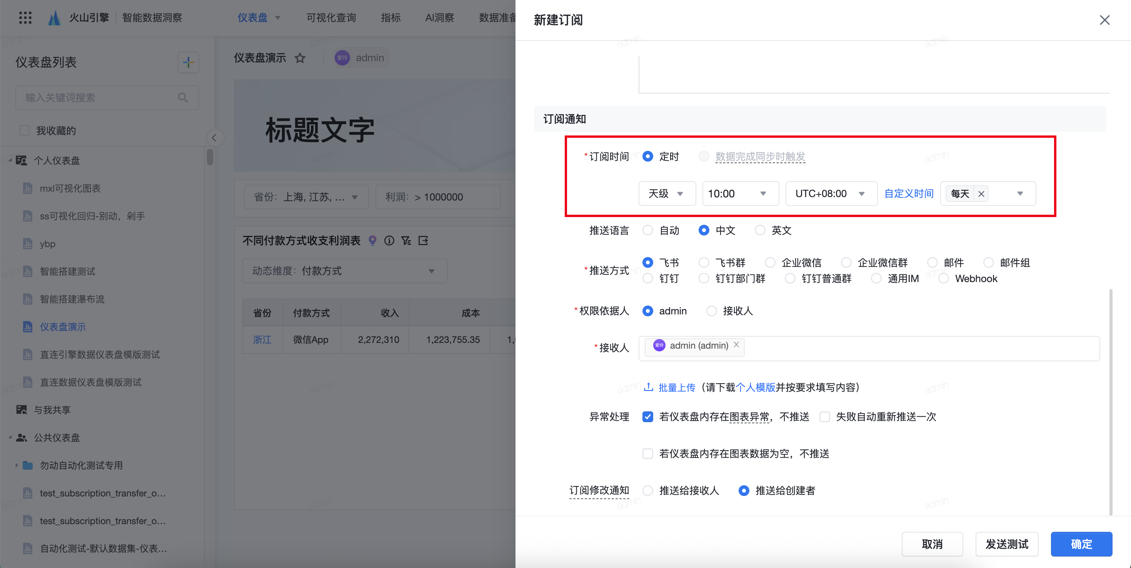Click the info icon beside chart title

tap(389, 240)
